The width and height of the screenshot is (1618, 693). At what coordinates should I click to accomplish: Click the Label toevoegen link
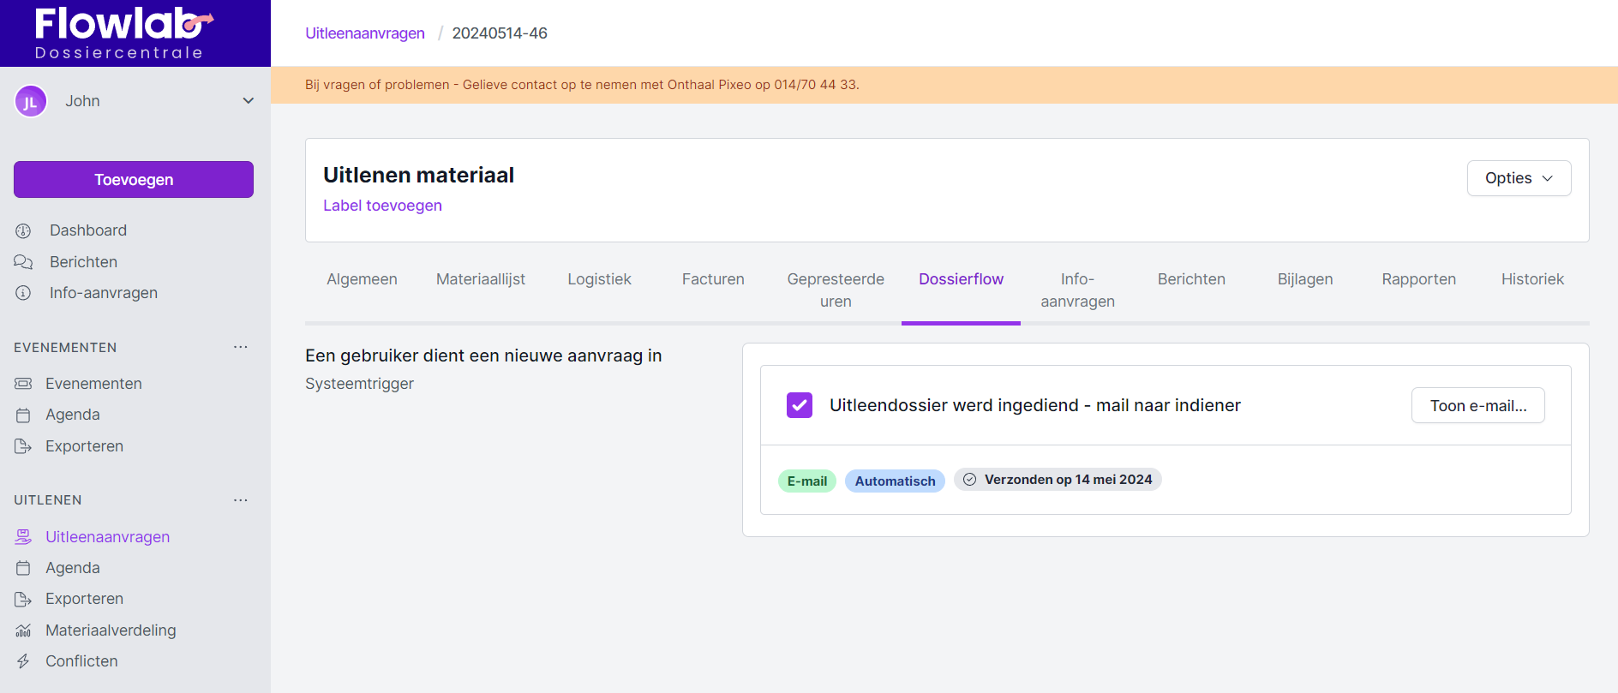382,206
